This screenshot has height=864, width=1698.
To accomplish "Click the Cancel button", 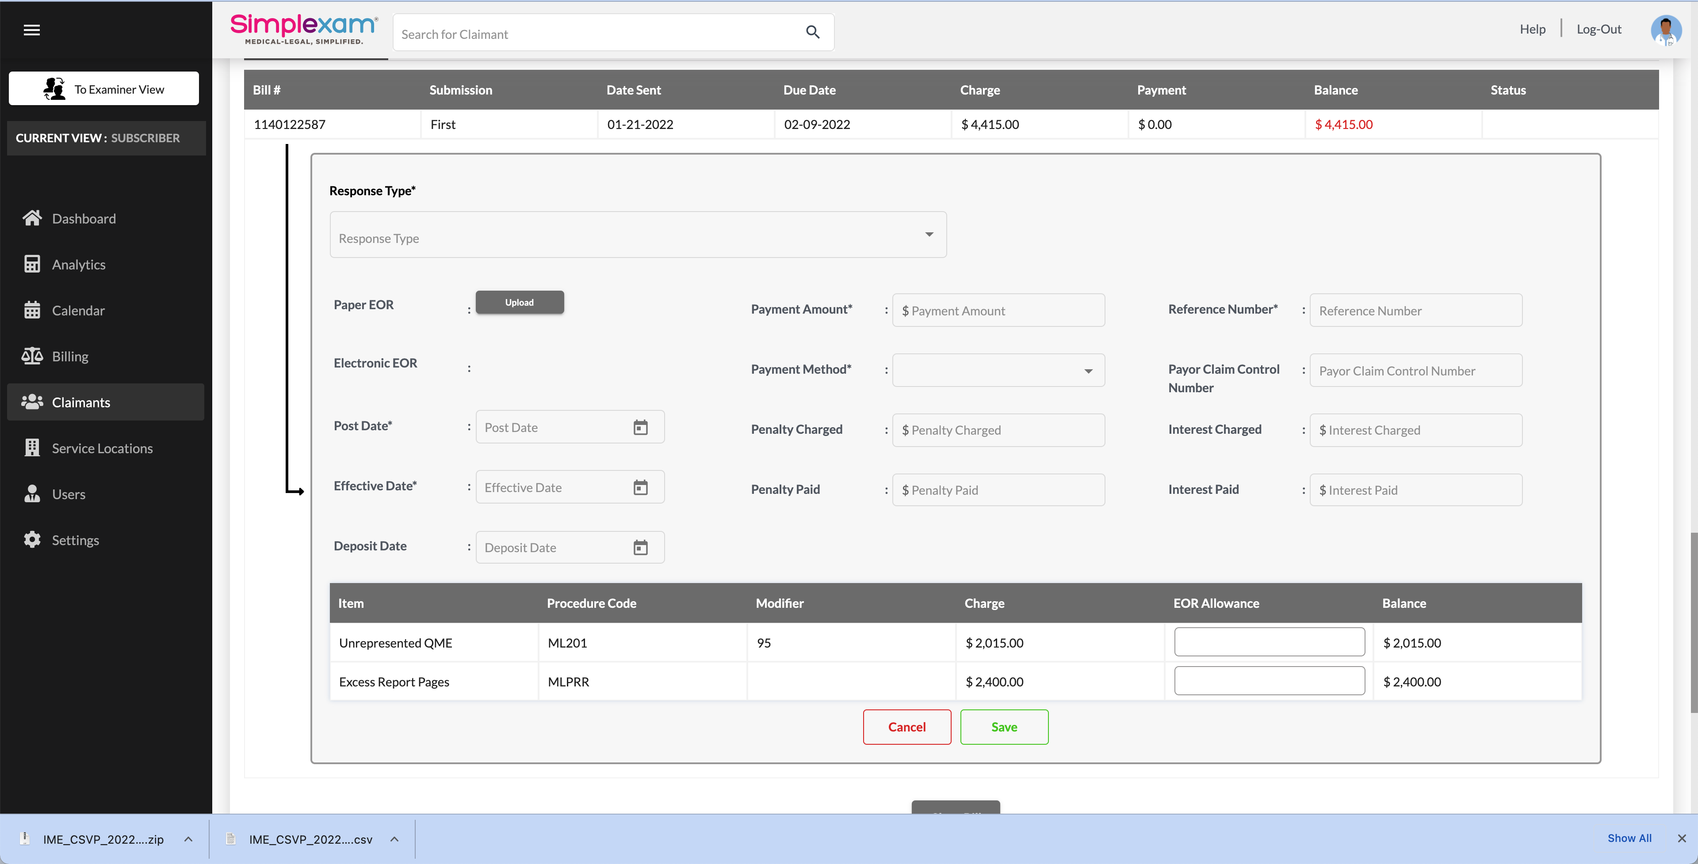I will coord(906,727).
